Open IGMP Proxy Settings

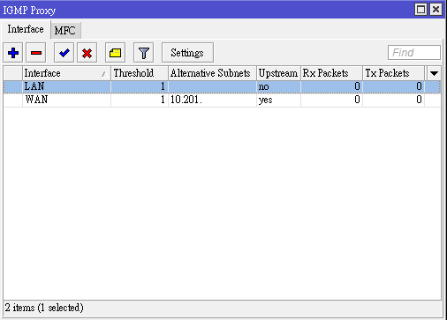click(187, 53)
